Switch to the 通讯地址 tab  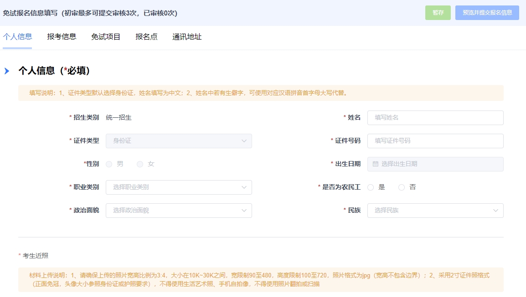coord(187,37)
